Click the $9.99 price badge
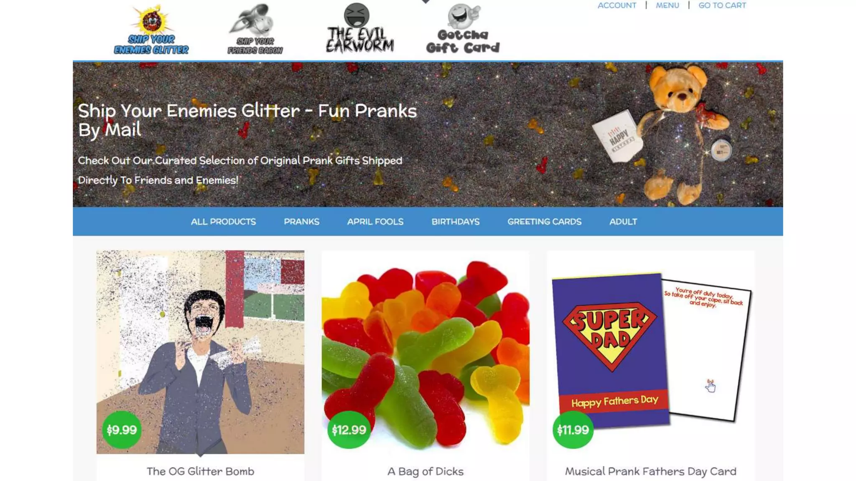This screenshot has height=481, width=856. 122,430
